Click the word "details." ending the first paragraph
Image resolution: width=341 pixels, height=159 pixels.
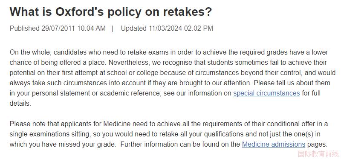point(20,104)
